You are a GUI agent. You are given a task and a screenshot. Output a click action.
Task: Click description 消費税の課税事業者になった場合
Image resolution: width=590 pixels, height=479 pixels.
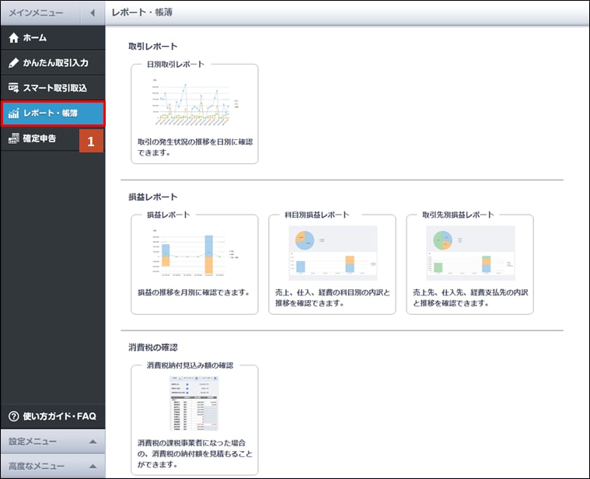point(195,453)
